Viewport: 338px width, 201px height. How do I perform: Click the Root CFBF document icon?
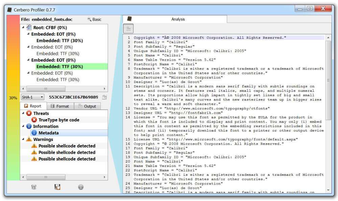pyautogui.click(x=29, y=28)
